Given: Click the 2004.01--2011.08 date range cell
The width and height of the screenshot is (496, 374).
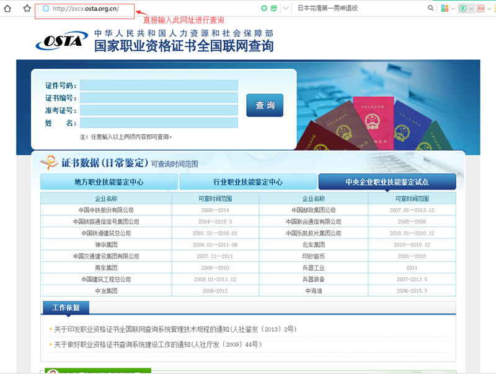Looking at the screenshot, I should [x=215, y=245].
